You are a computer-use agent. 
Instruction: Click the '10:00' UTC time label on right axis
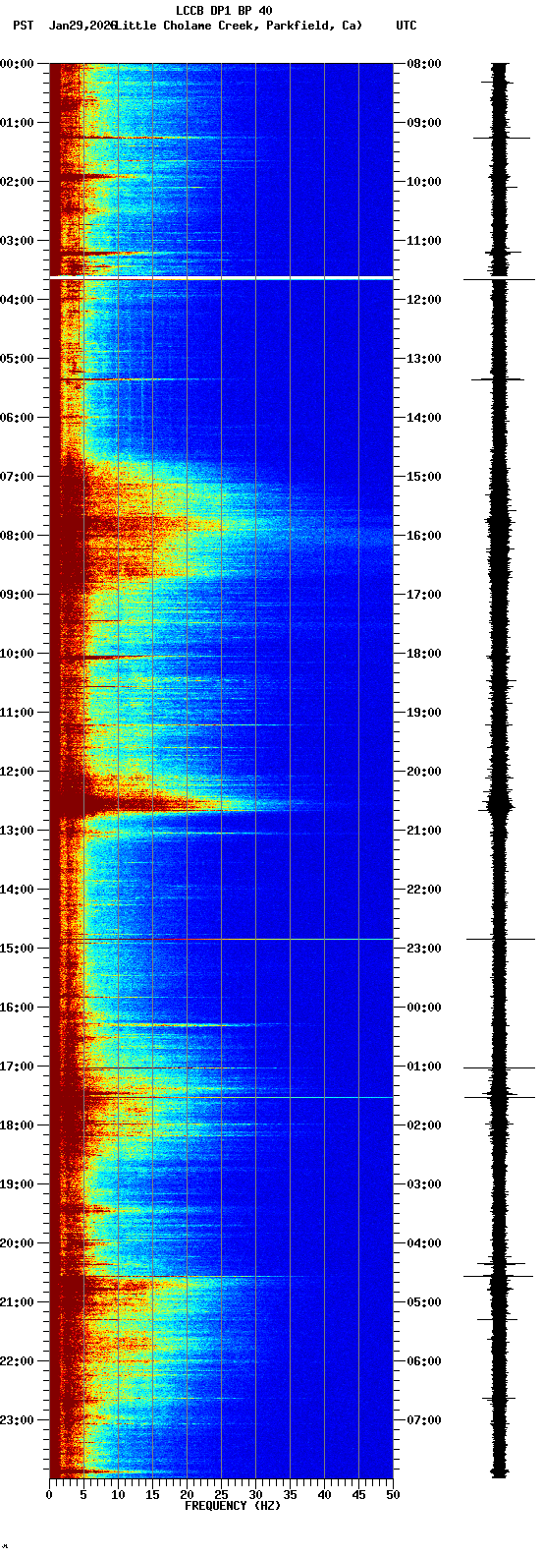point(424,182)
